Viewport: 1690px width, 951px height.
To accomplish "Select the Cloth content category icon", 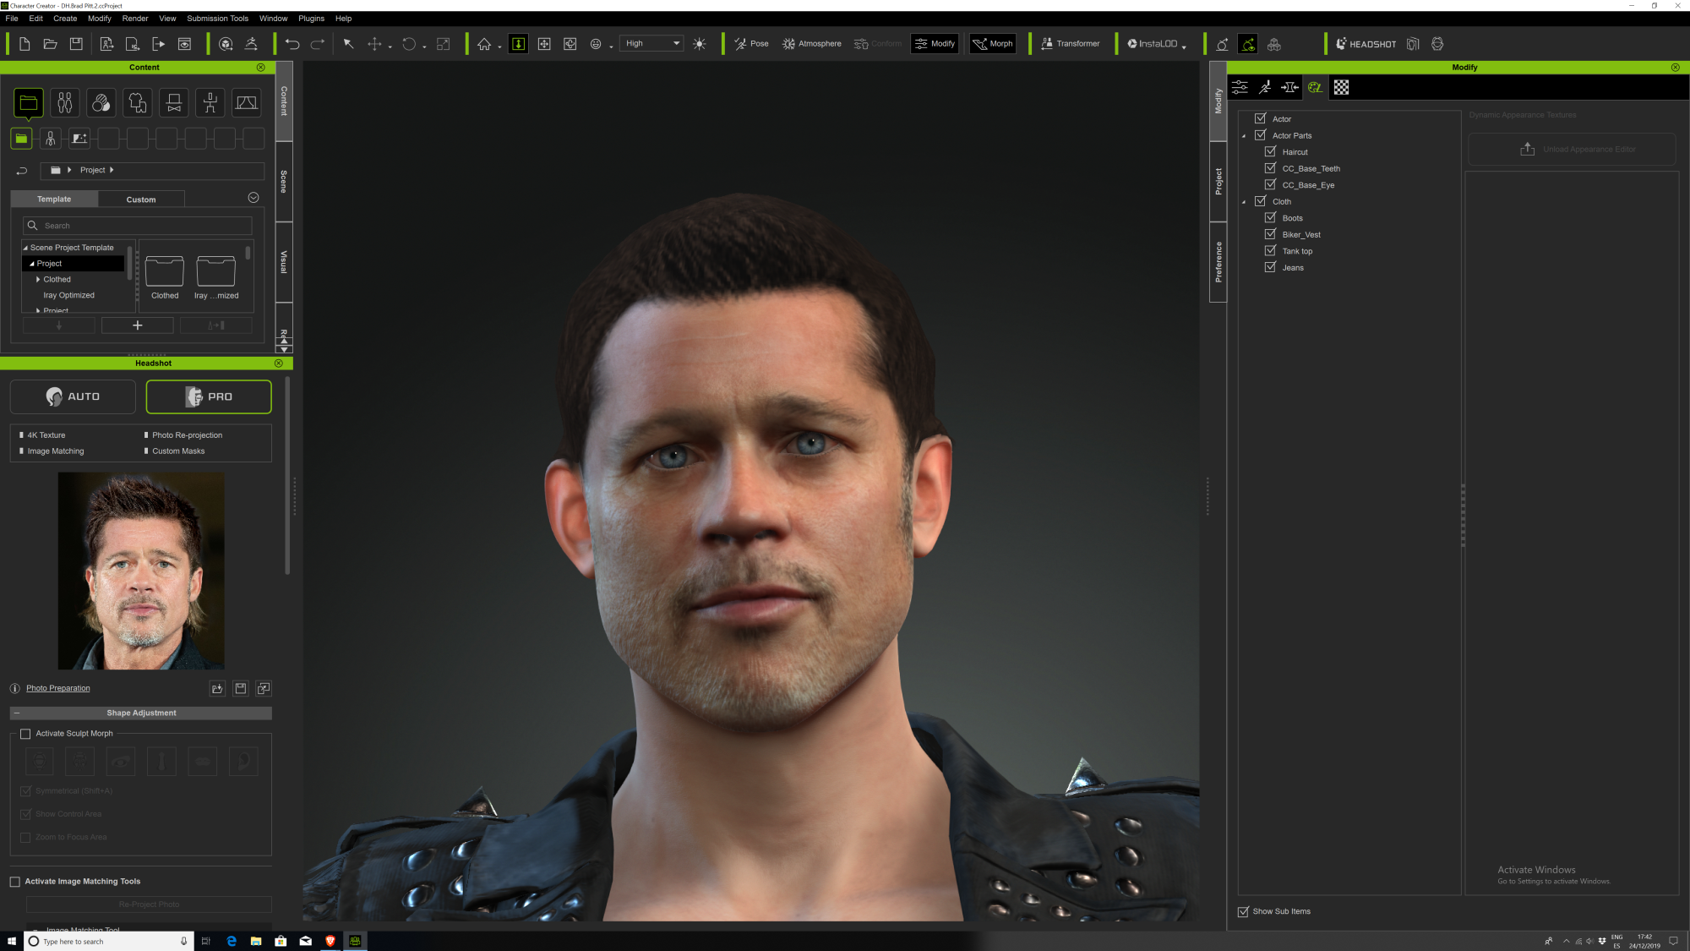I will click(138, 103).
